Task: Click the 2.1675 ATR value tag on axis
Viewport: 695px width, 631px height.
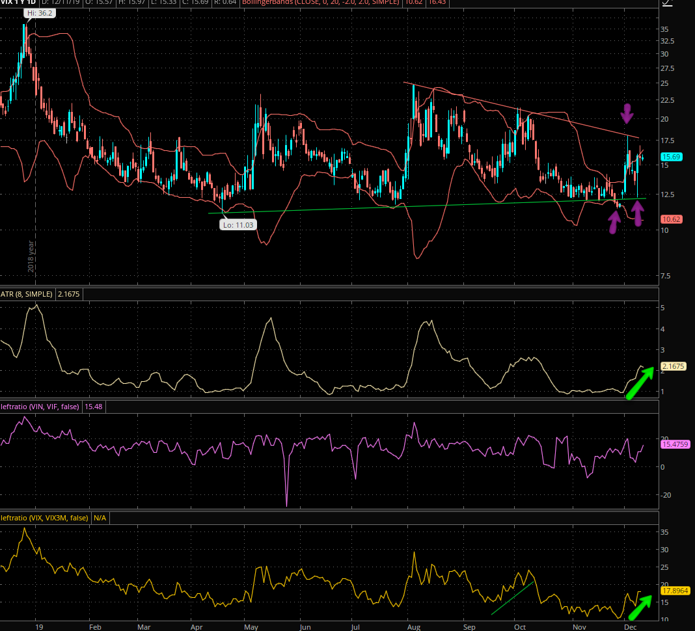Action: point(673,368)
